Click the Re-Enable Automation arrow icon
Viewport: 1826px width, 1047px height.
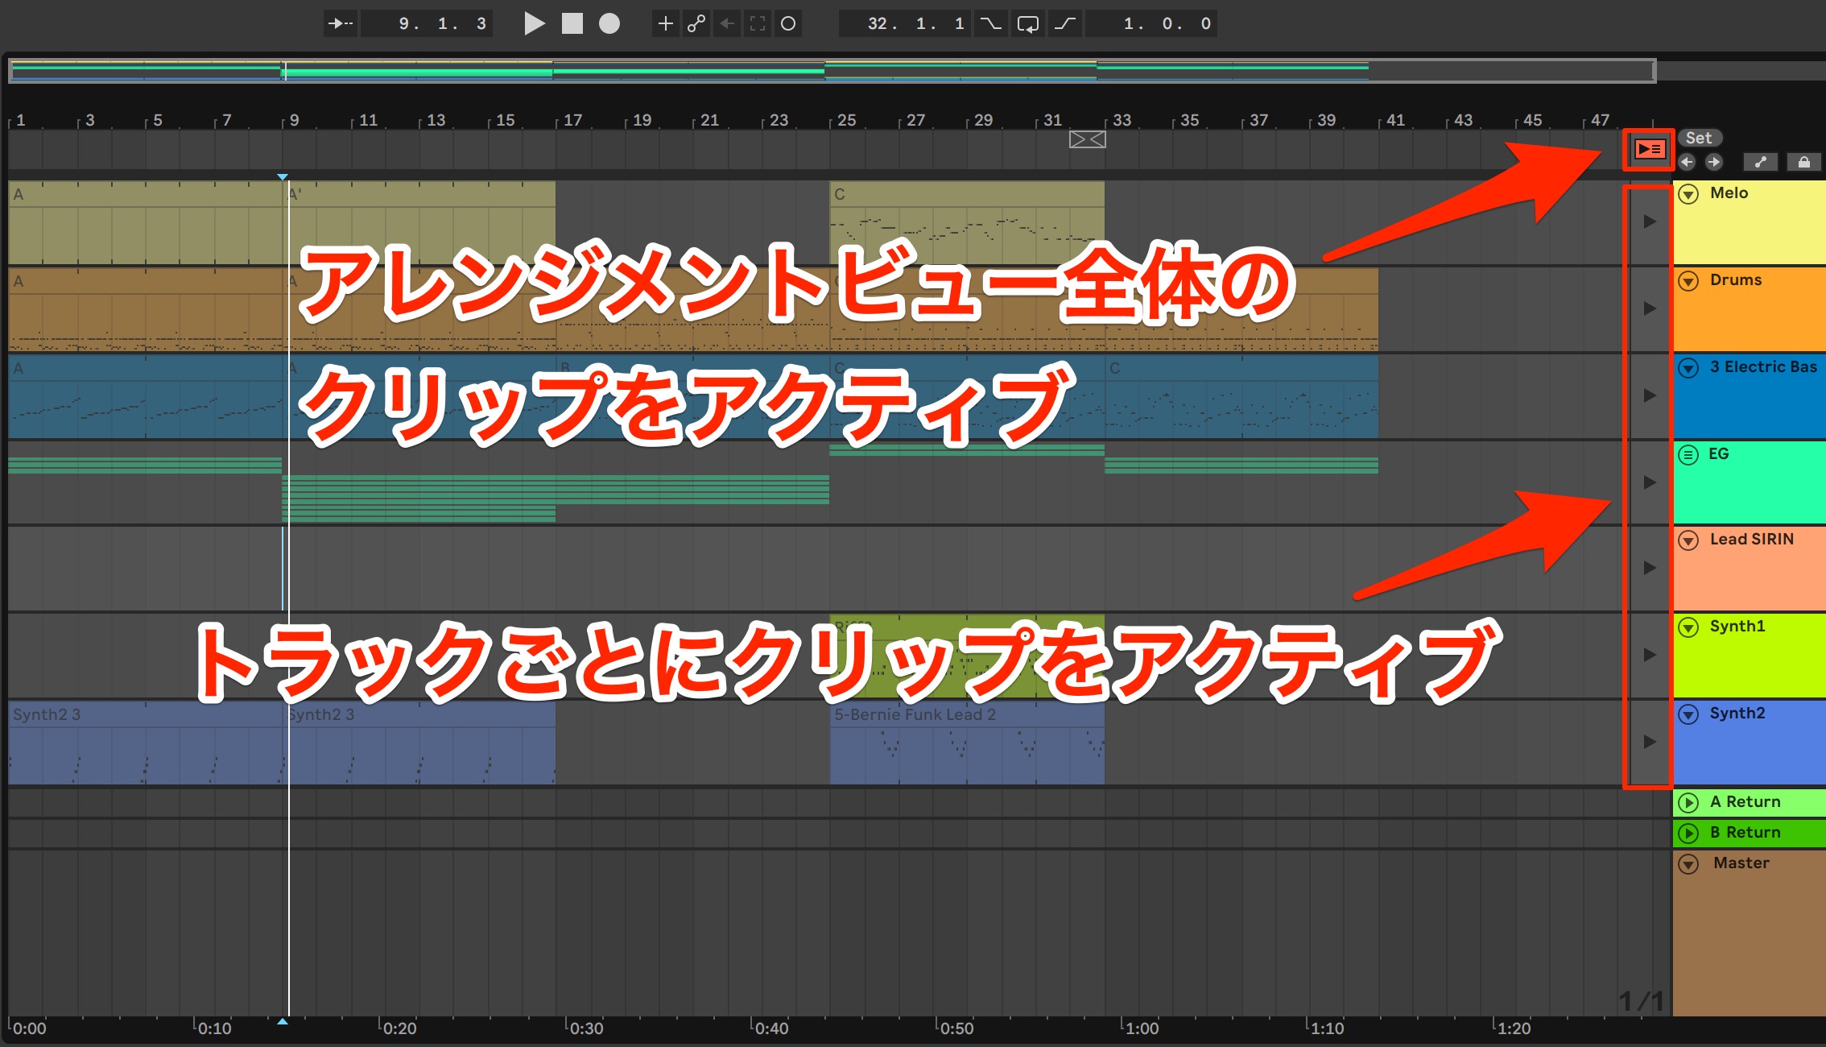point(726,23)
